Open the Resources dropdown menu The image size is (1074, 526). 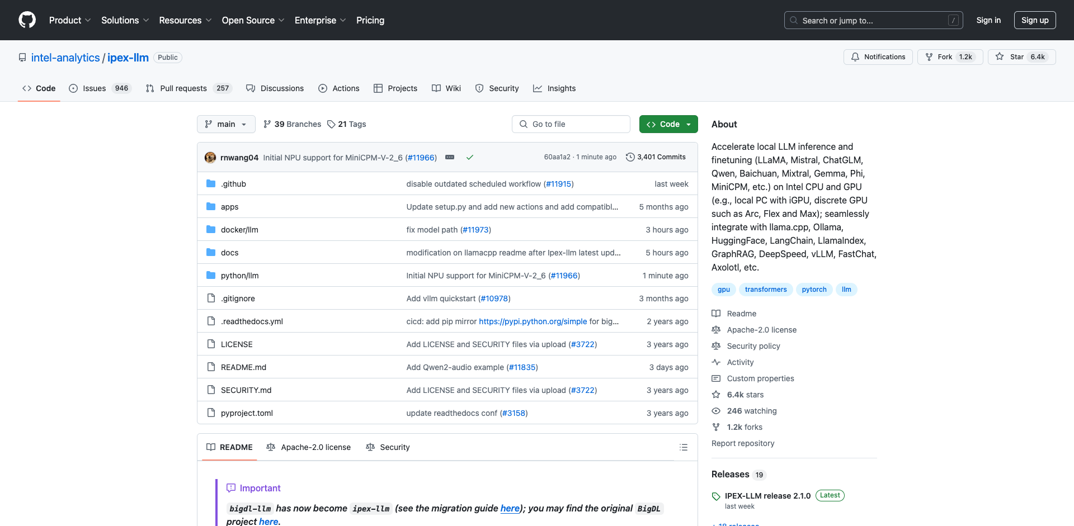tap(185, 20)
